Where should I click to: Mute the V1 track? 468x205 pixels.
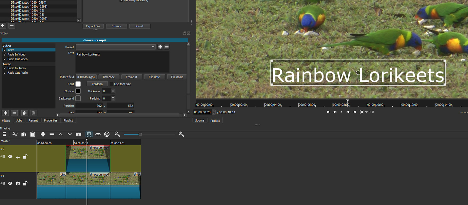[x=3, y=183]
